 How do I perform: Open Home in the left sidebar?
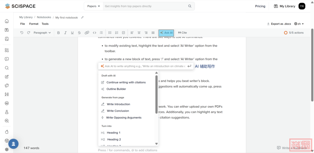(7, 21)
